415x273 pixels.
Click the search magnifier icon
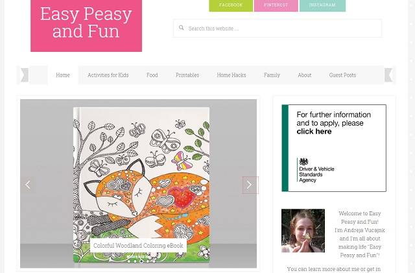[x=182, y=27]
